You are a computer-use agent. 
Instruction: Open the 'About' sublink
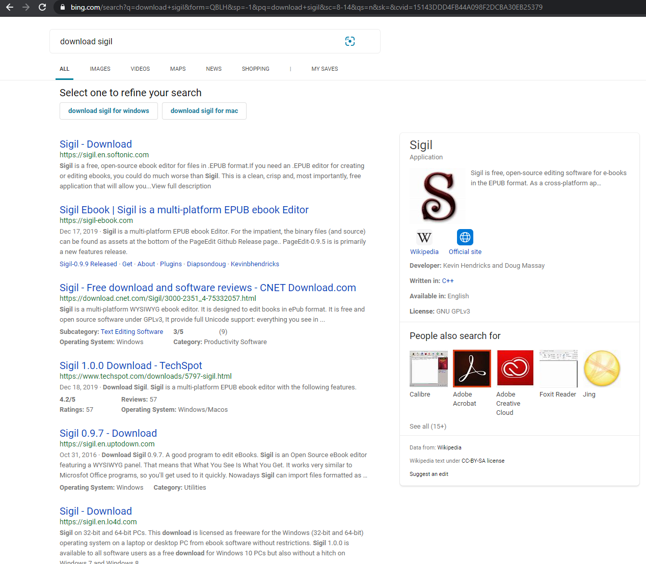(x=146, y=264)
